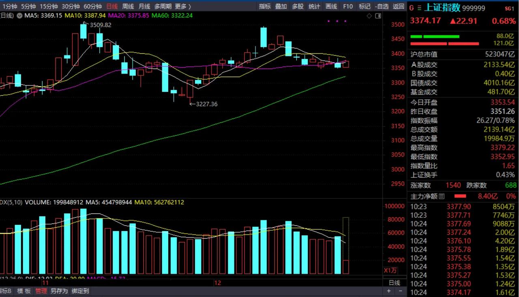Image resolution: width=519 pixels, height=297 pixels.
Task: Click the MA60: 3322.24 label
Action: [172, 15]
